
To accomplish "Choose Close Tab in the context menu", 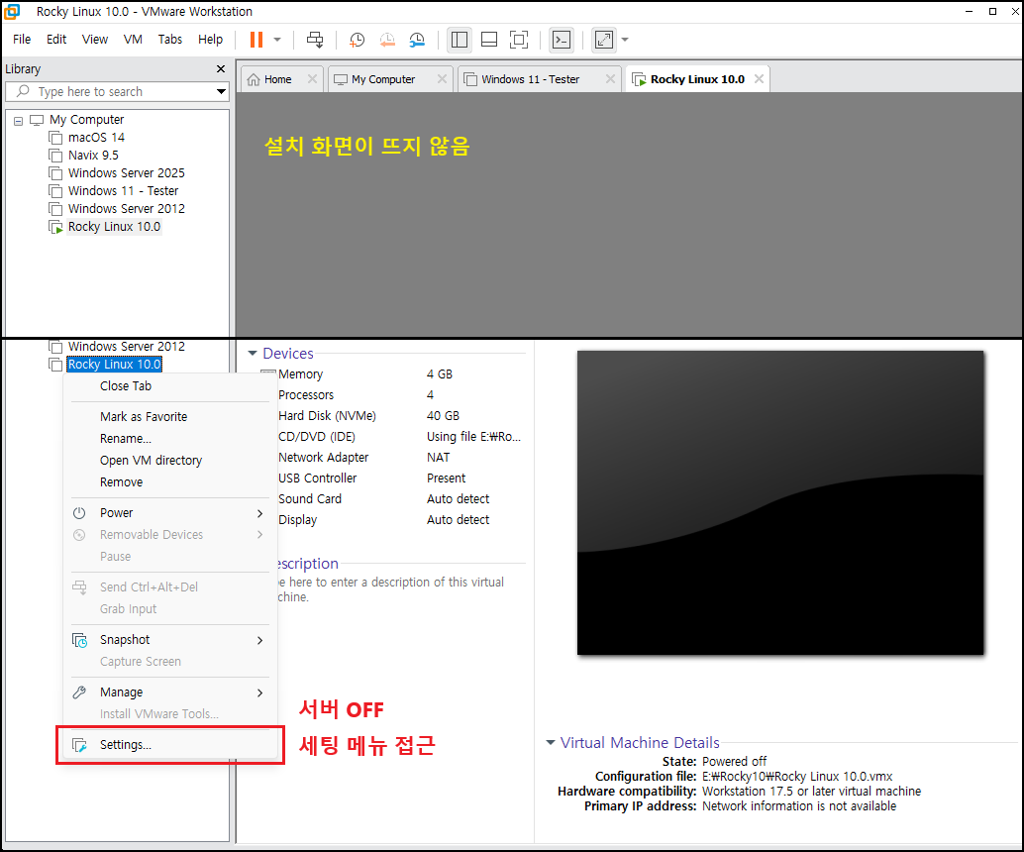I will [169, 386].
